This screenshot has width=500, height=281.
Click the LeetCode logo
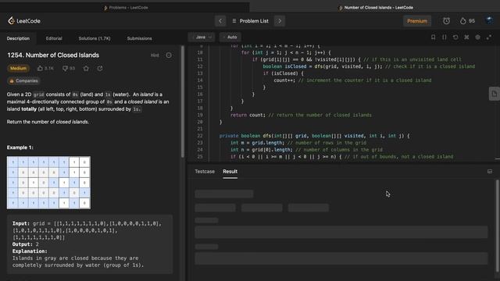pos(24,21)
